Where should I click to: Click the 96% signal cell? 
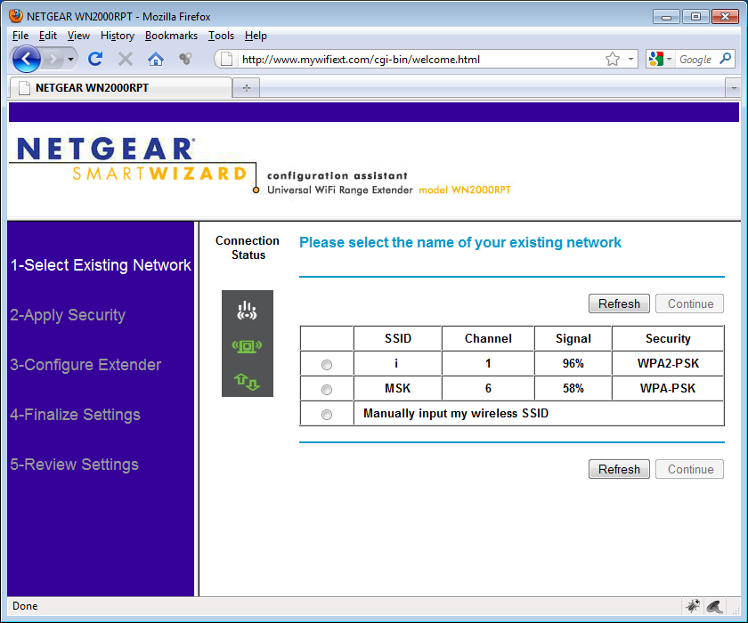pyautogui.click(x=573, y=363)
